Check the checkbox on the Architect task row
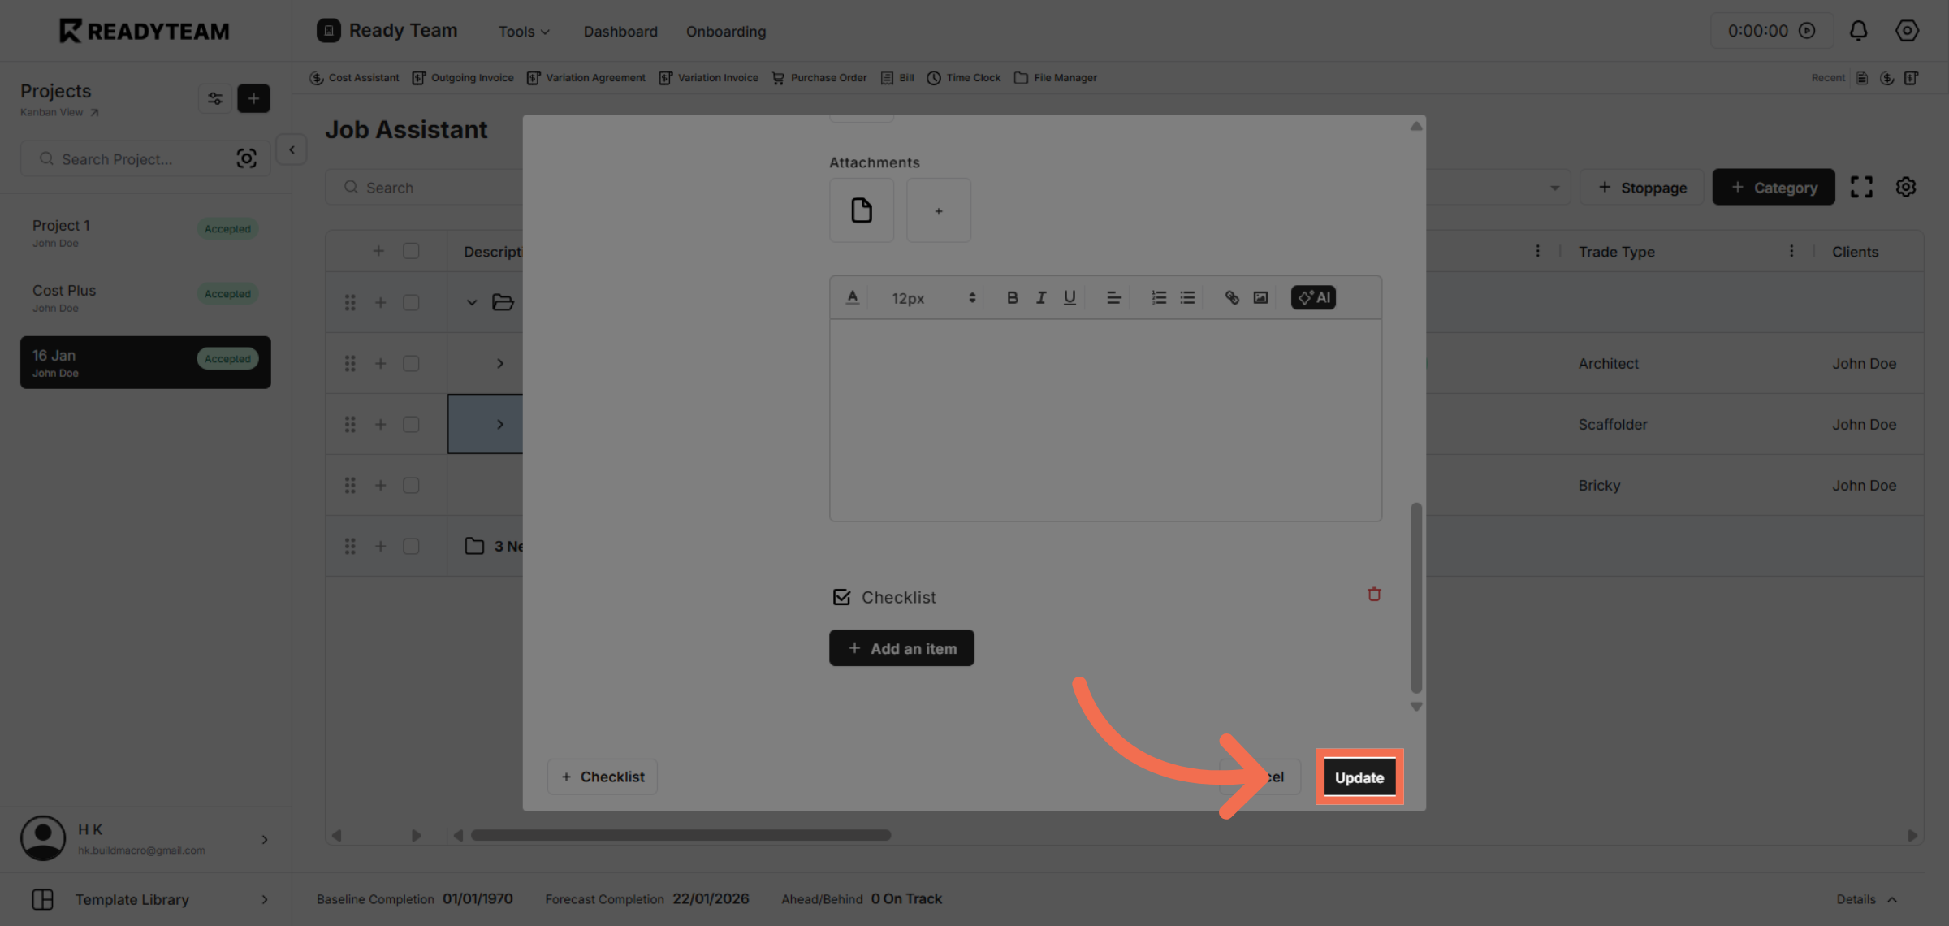The height and width of the screenshot is (926, 1949). pos(411,363)
